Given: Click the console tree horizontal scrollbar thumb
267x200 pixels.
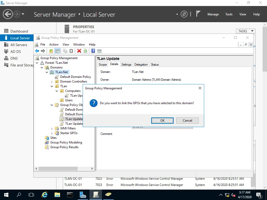Looking at the screenshot, I should click(x=58, y=168).
